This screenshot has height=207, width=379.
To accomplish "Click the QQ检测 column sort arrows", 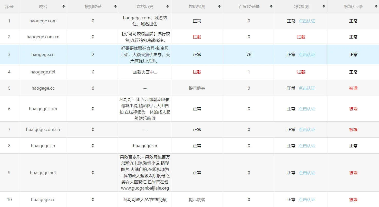I will 324,6.
